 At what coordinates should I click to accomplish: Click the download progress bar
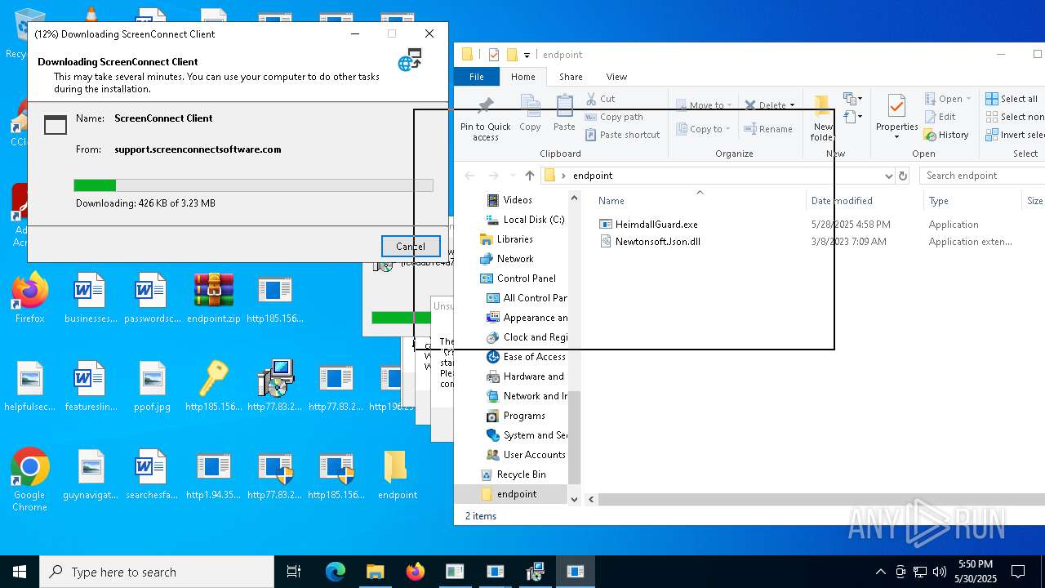[253, 185]
